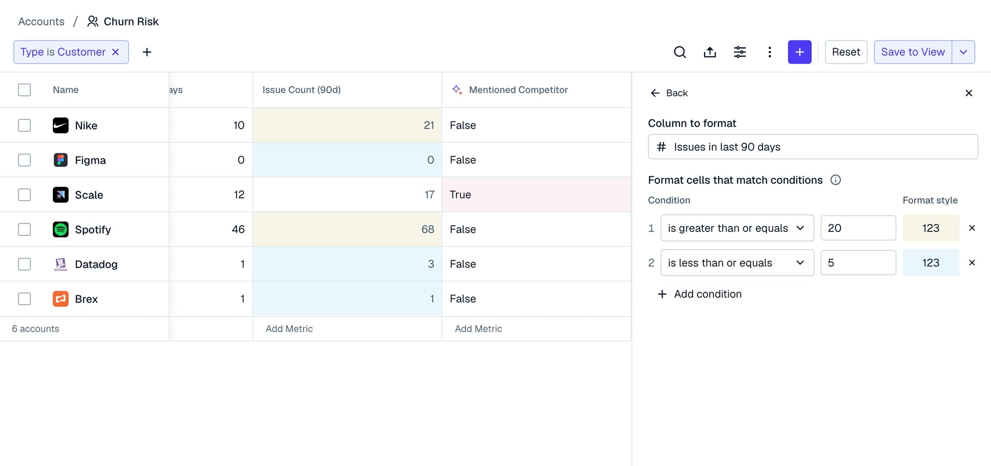This screenshot has width=991, height=466.
Task: Click the purple plus create button
Action: [x=799, y=52]
